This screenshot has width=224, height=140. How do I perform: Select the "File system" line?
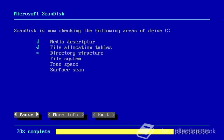(66, 59)
